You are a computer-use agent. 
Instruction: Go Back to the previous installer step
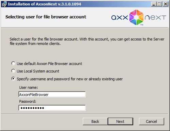[x=95, y=121]
